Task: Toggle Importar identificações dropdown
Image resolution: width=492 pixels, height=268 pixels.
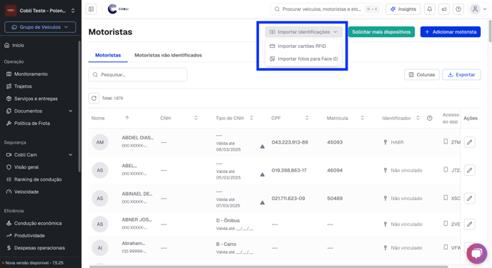Action: coord(303,31)
